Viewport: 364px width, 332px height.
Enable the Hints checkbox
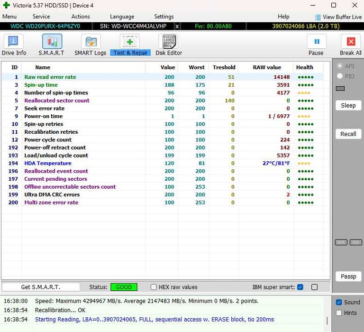(x=339, y=313)
